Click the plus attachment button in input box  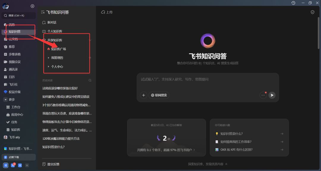144,95
